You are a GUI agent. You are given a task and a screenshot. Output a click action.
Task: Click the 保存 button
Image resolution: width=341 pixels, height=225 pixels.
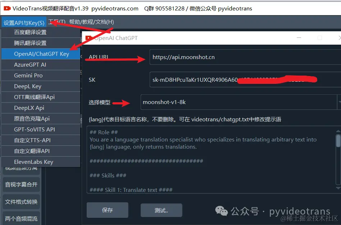coord(108,210)
